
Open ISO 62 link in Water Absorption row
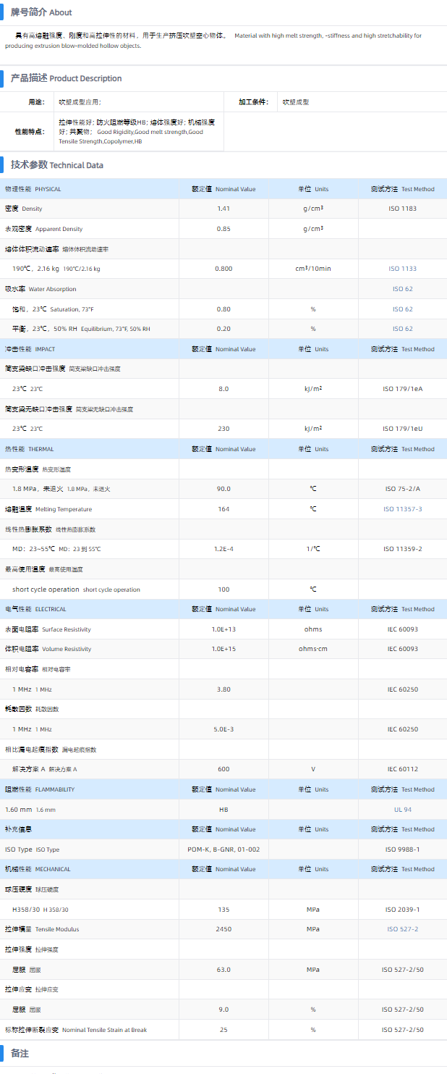402,289
